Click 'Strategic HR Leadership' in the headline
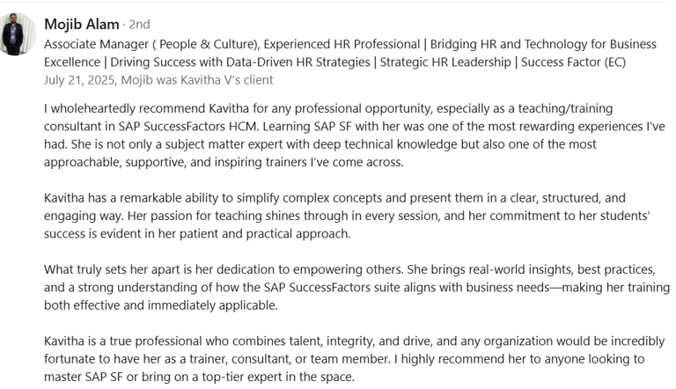 (x=445, y=62)
